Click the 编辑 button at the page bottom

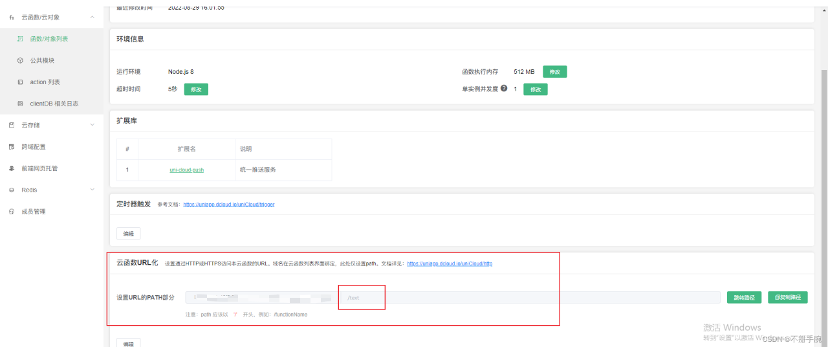tap(128, 344)
